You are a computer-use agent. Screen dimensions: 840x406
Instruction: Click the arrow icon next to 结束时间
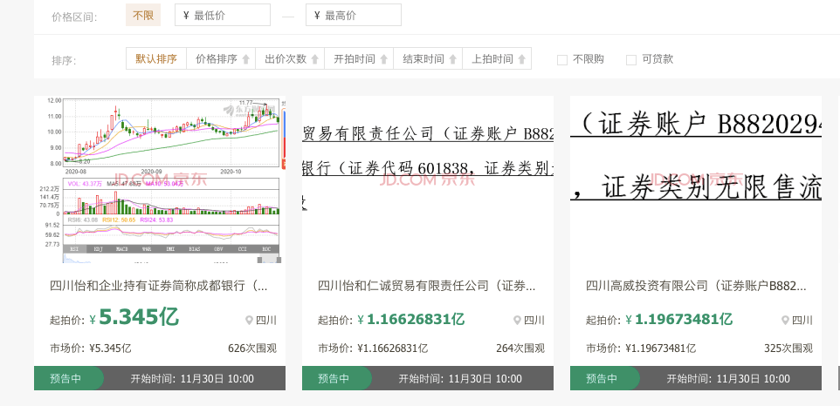coord(452,59)
